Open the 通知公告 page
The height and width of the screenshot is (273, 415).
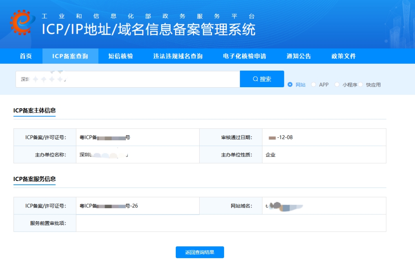[x=299, y=56]
